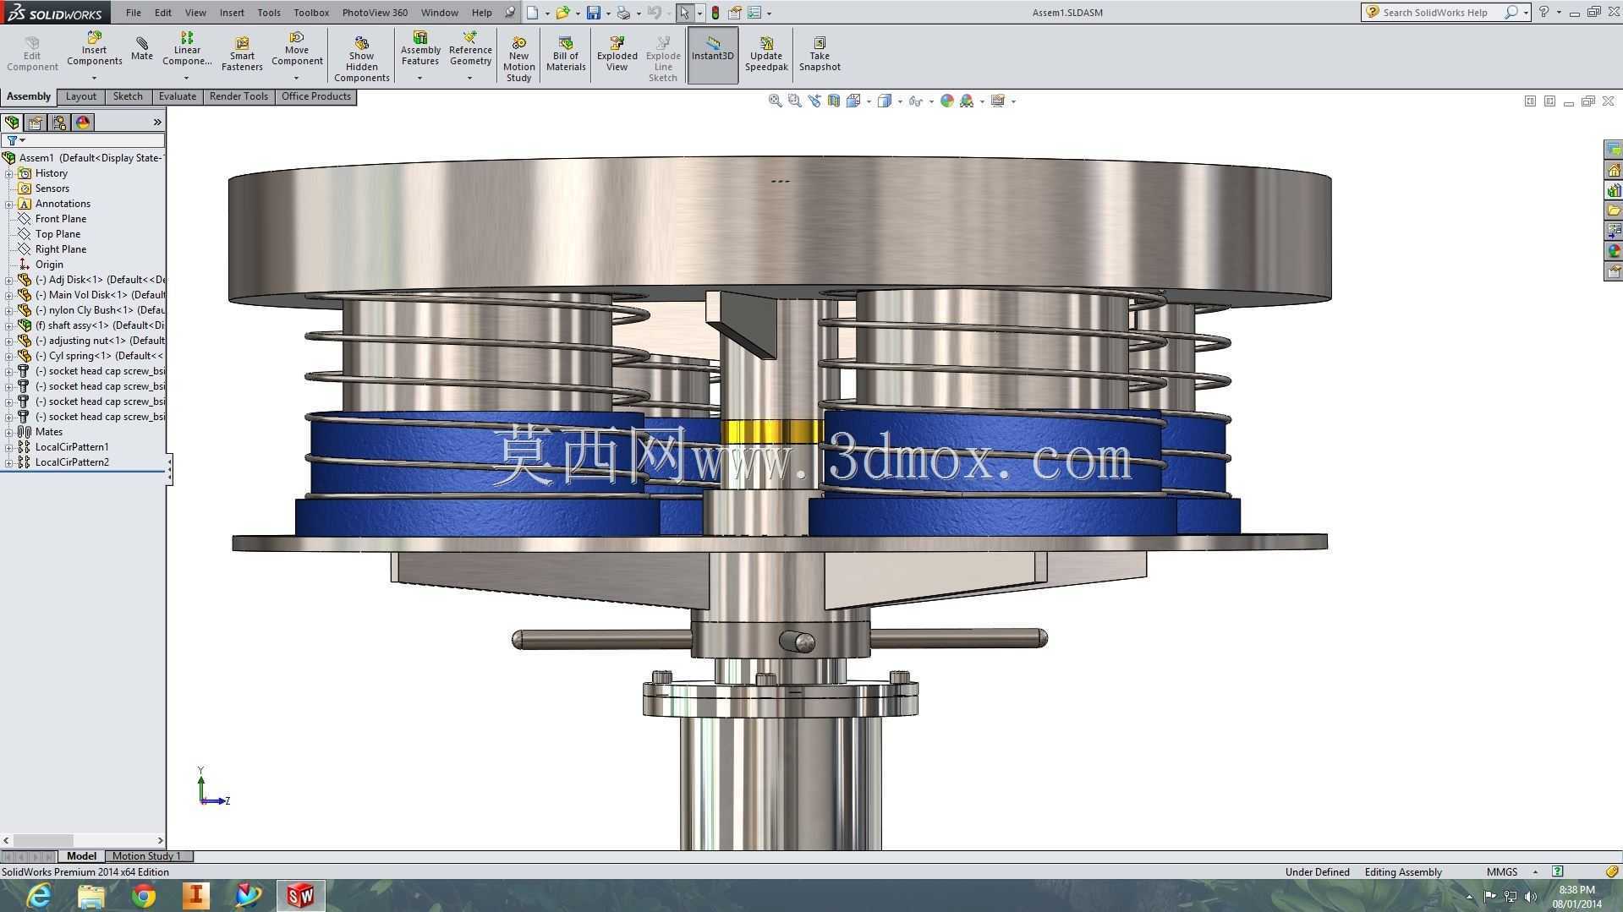The image size is (1623, 912).
Task: Click the volume icon in system tray
Action: click(x=1530, y=896)
